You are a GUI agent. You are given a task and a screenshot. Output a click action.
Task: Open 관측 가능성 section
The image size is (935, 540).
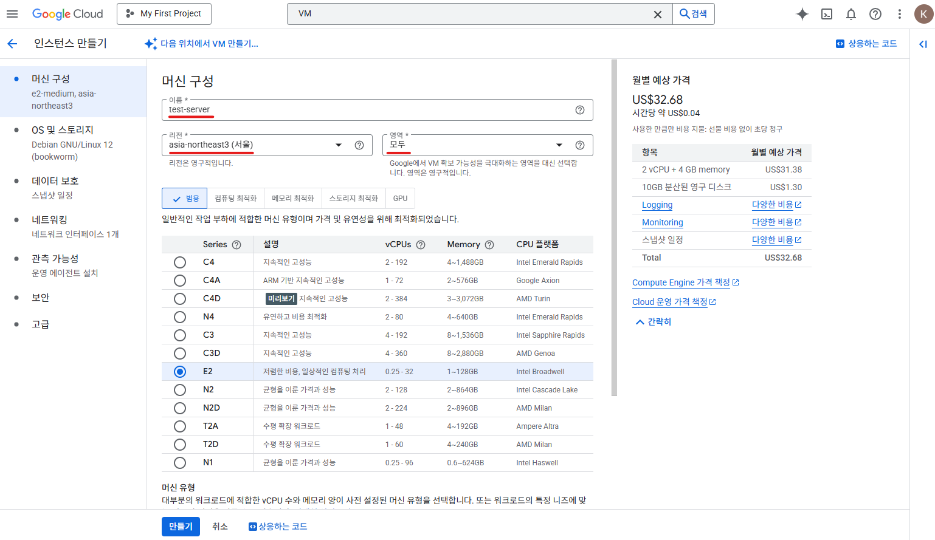(73, 265)
